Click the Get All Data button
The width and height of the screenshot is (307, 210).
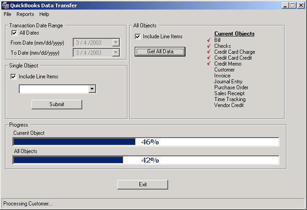[x=160, y=51]
